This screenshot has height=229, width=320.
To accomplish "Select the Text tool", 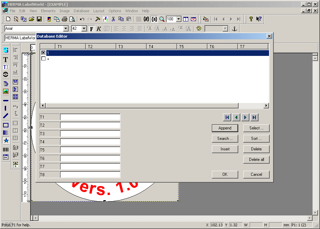I will [5, 59].
